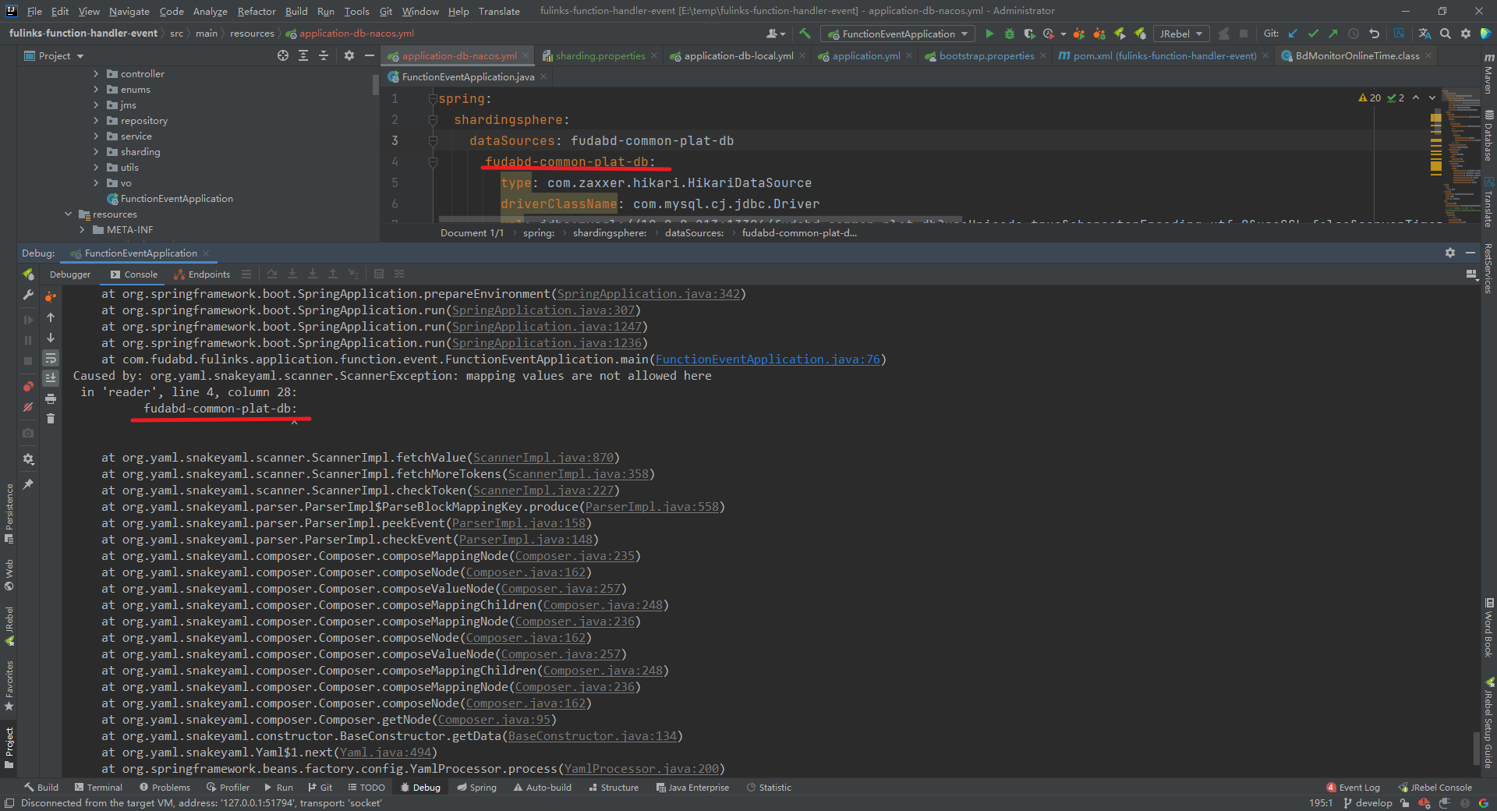Push commits with the green up-right arrow
Screen dimensions: 1497x811
(1333, 34)
